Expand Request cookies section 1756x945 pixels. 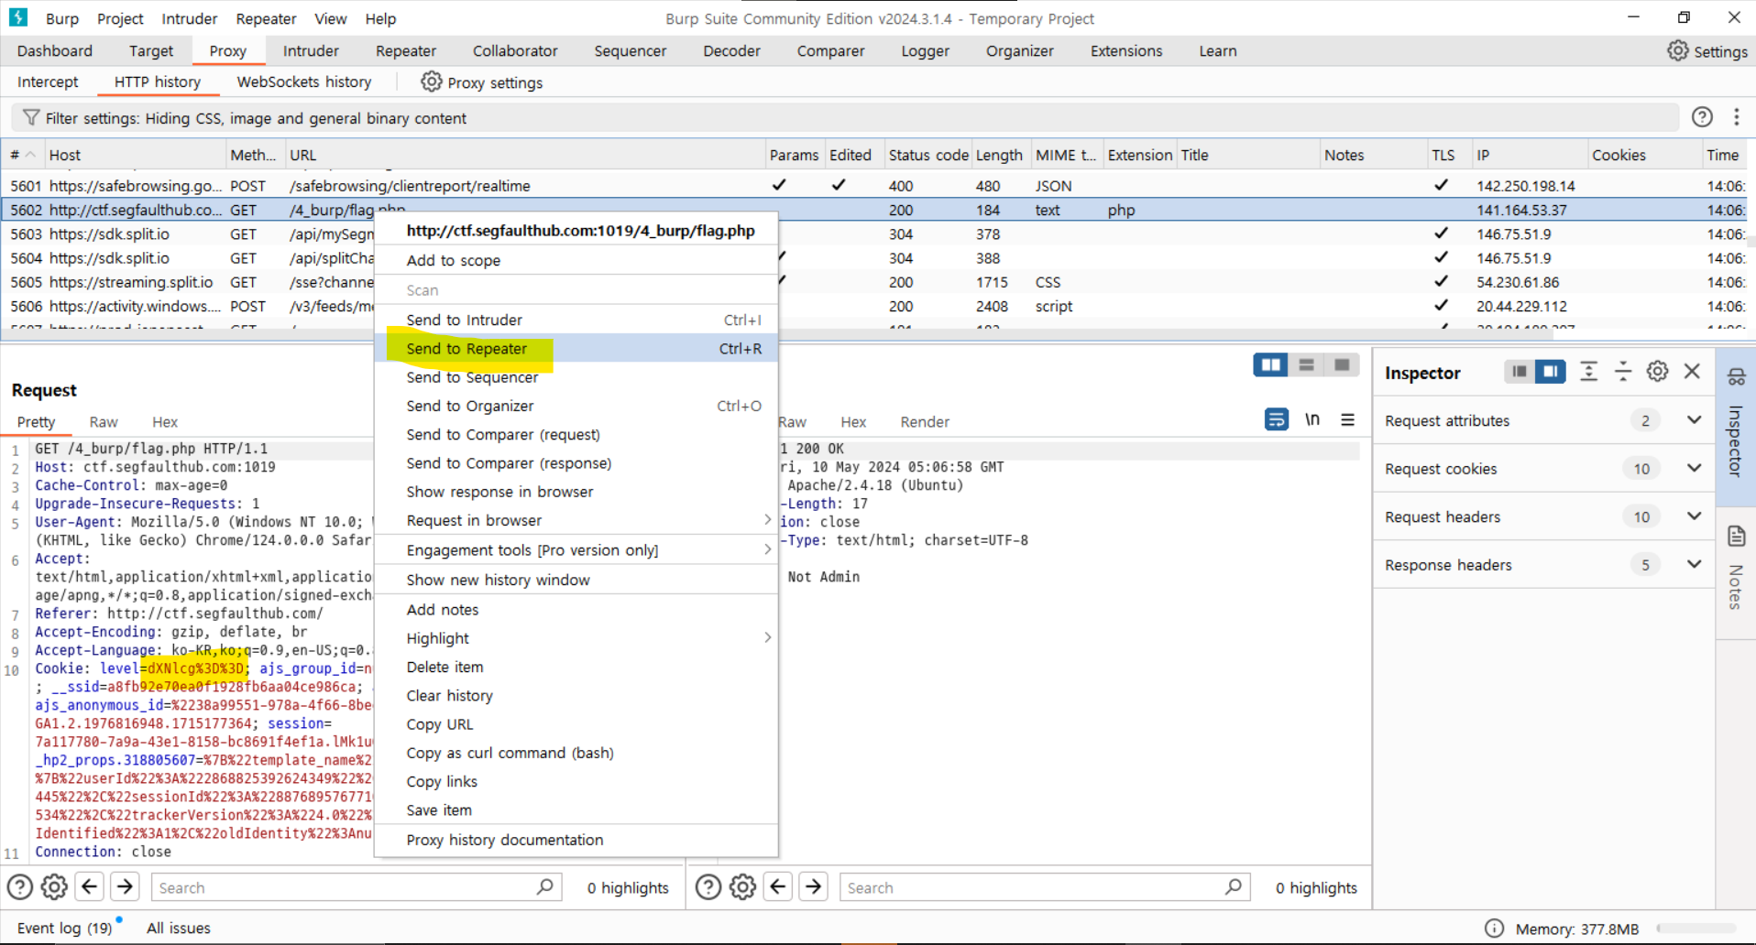point(1694,468)
